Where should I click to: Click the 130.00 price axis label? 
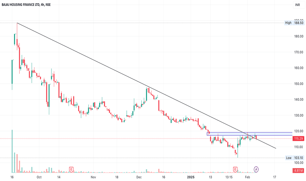(298, 115)
